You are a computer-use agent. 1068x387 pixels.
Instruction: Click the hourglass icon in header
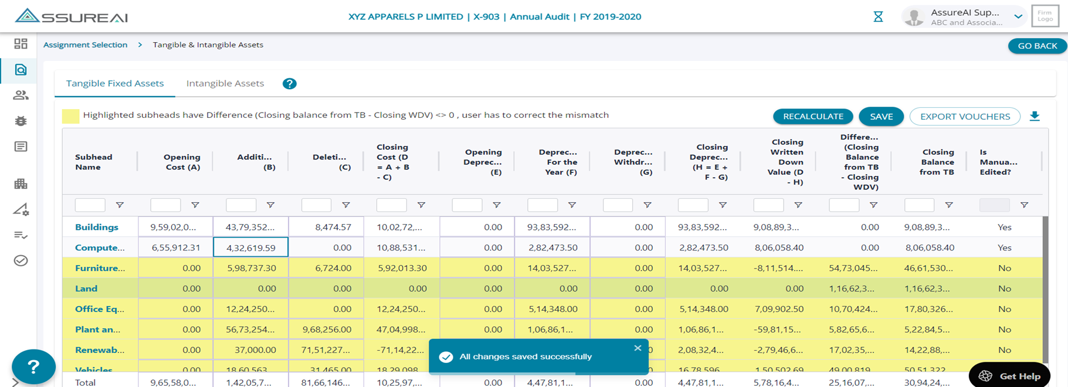pyautogui.click(x=878, y=16)
